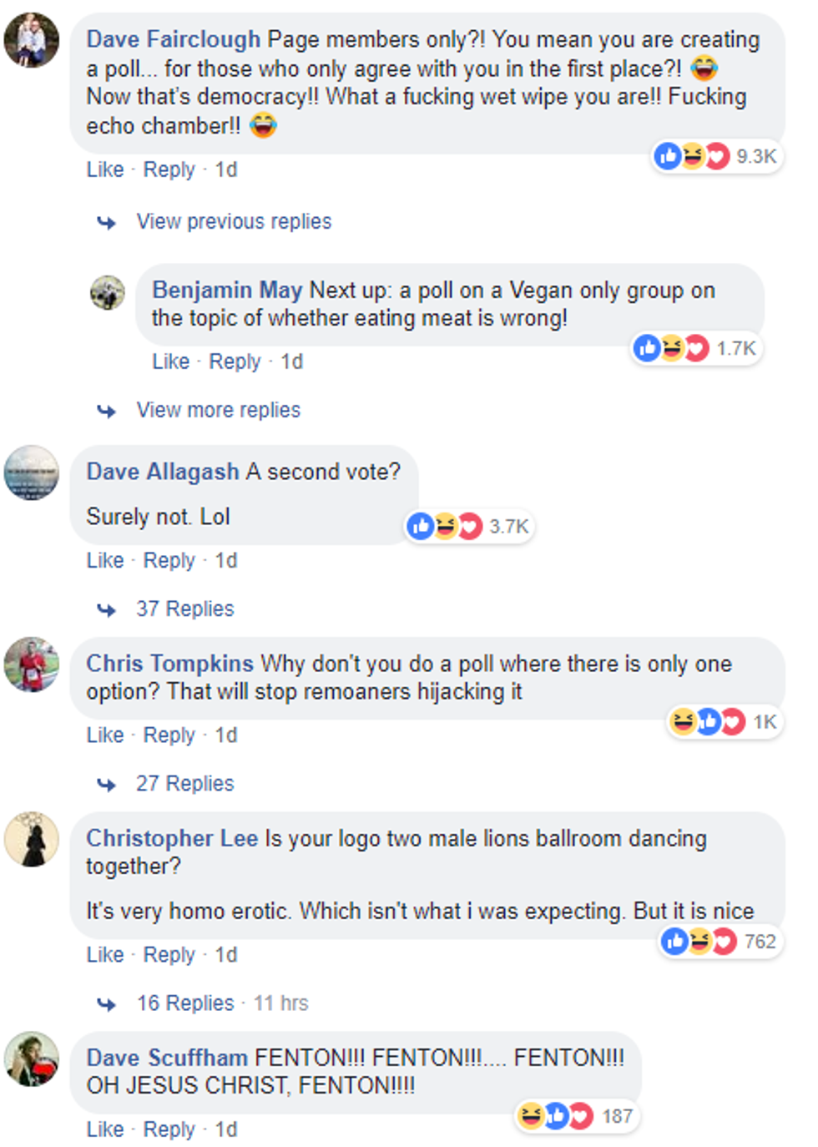Reply to Benjamin May's comment

(x=235, y=361)
